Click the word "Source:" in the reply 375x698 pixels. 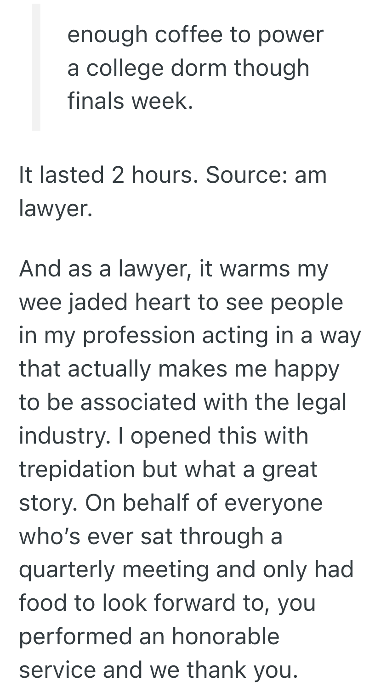247,175
